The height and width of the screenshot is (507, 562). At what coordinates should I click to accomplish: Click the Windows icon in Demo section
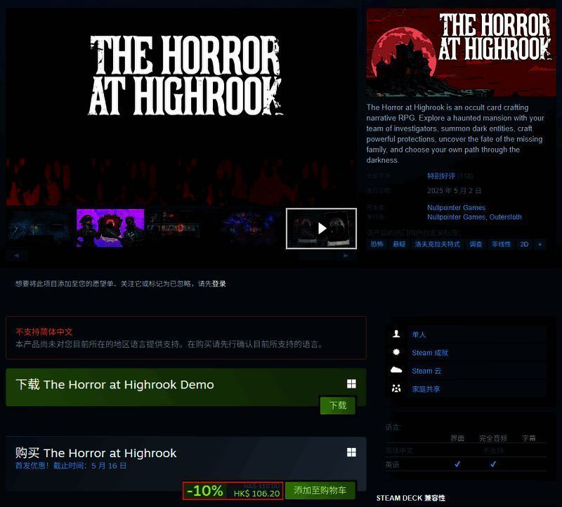351,384
